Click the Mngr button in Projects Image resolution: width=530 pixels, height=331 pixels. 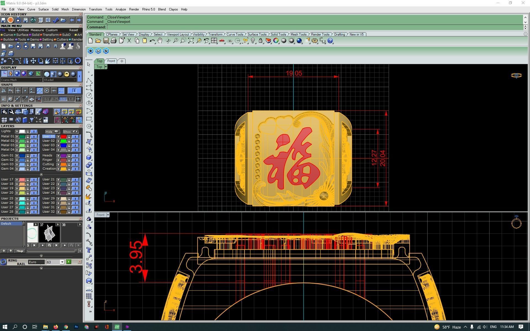pyautogui.click(x=20, y=251)
